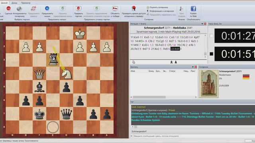This screenshot has width=255, height=143.
Task: Select move 21.Ke2 in the notation
Action: coord(155,49)
